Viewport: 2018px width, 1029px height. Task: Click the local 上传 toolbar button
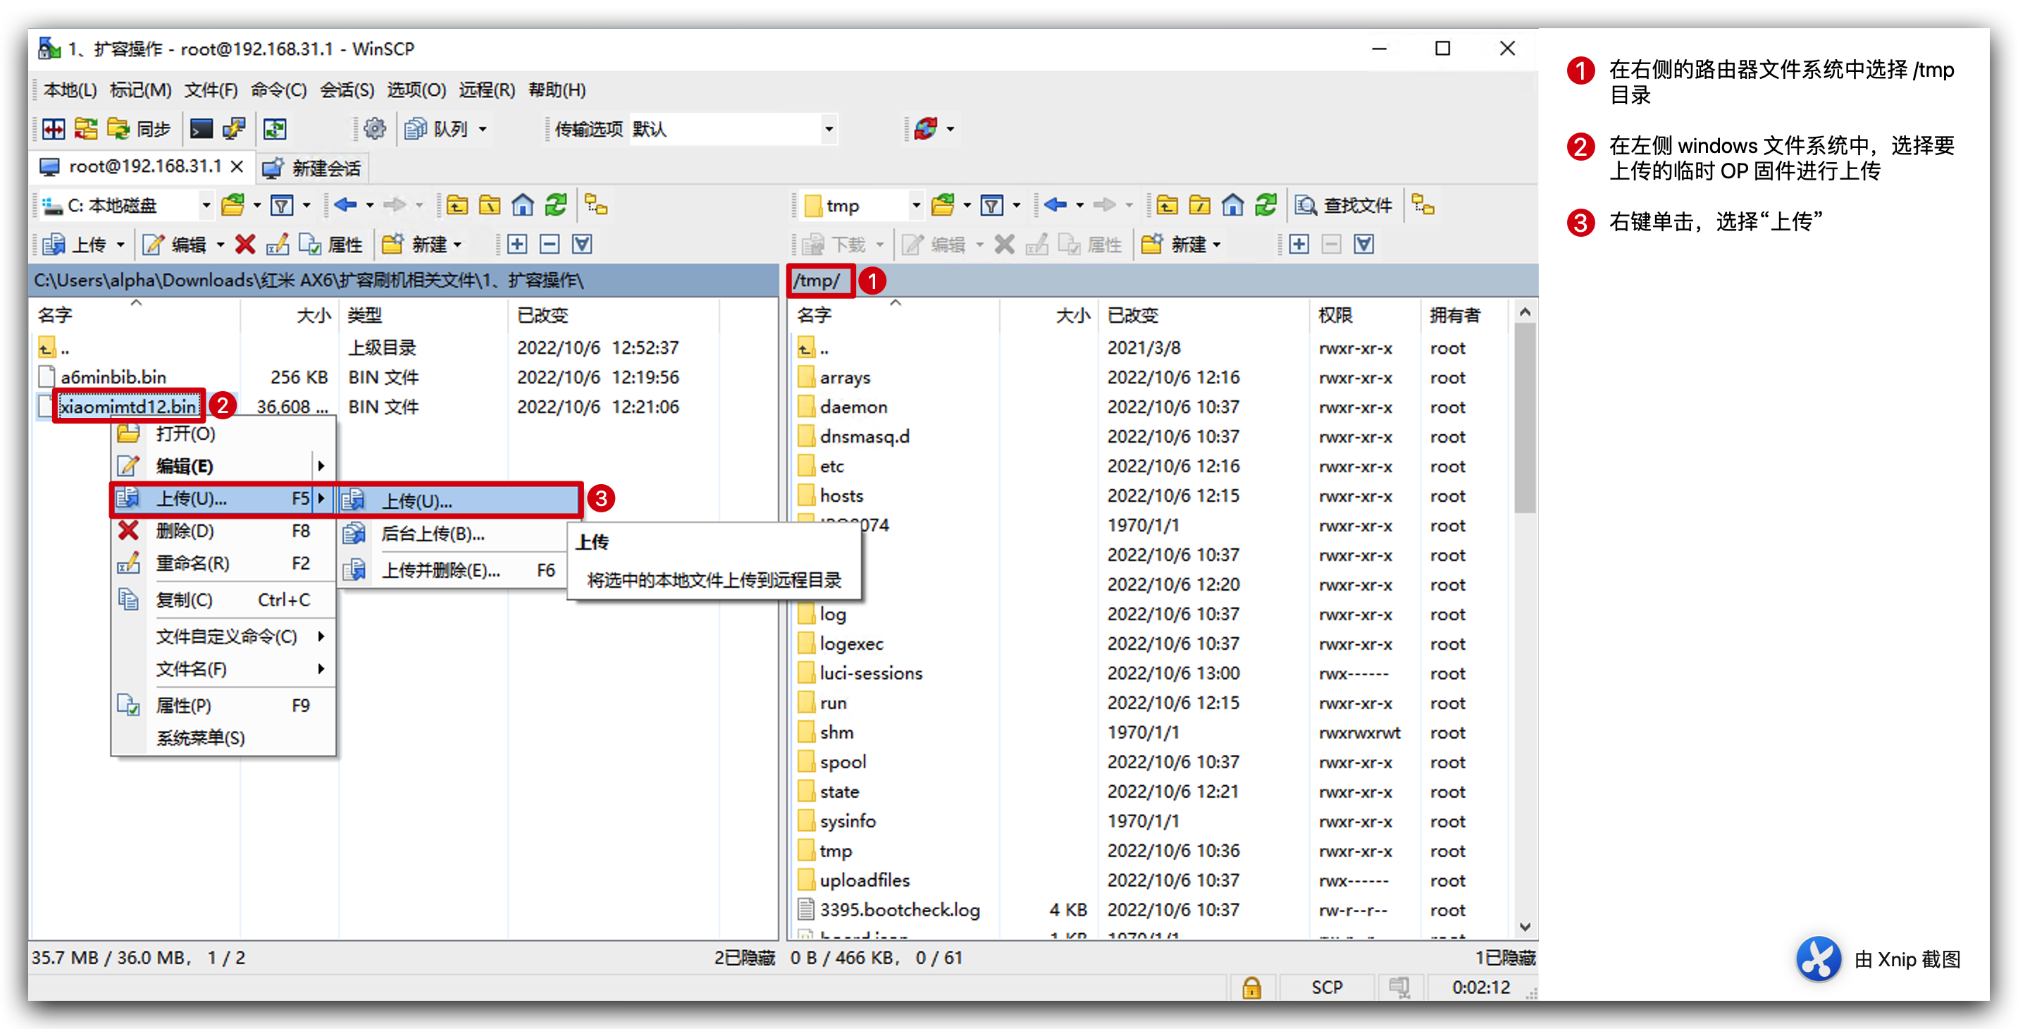pos(75,245)
